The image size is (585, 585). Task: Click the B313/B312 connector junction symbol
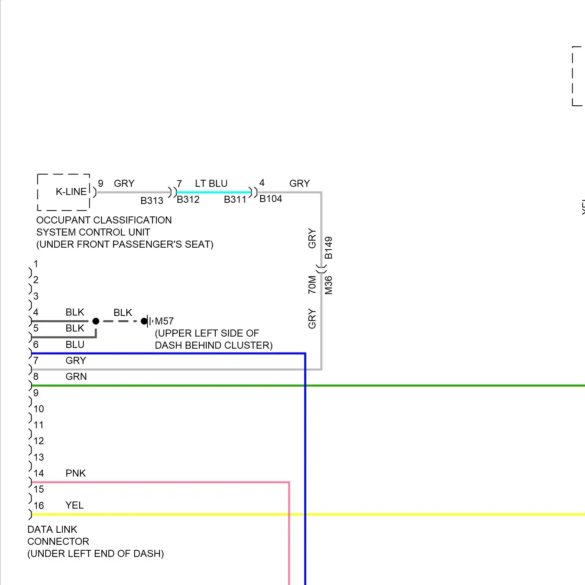[172, 192]
